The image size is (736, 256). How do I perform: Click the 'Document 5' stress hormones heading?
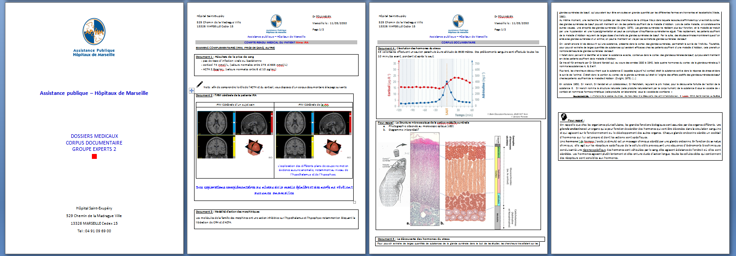coord(413,239)
